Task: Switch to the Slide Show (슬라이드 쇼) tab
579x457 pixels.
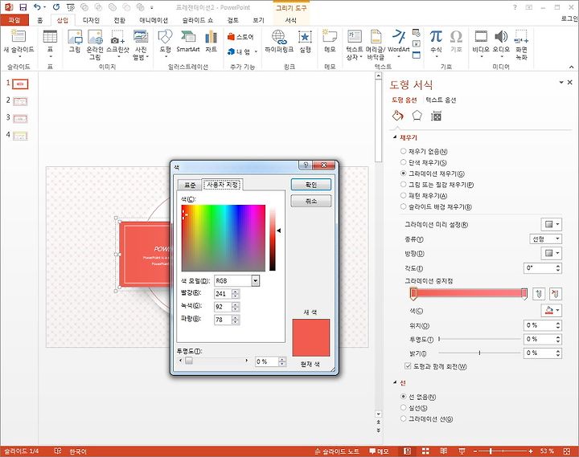Action: click(198, 20)
